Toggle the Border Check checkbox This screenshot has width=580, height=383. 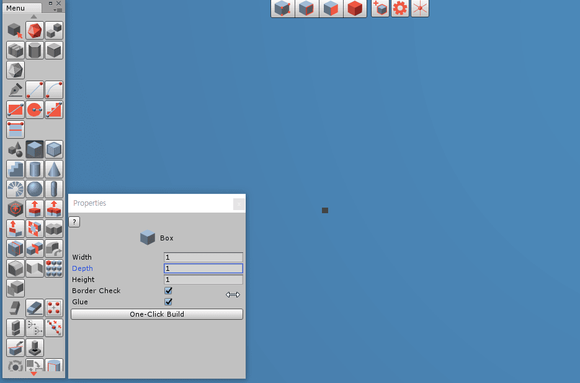pyautogui.click(x=168, y=291)
